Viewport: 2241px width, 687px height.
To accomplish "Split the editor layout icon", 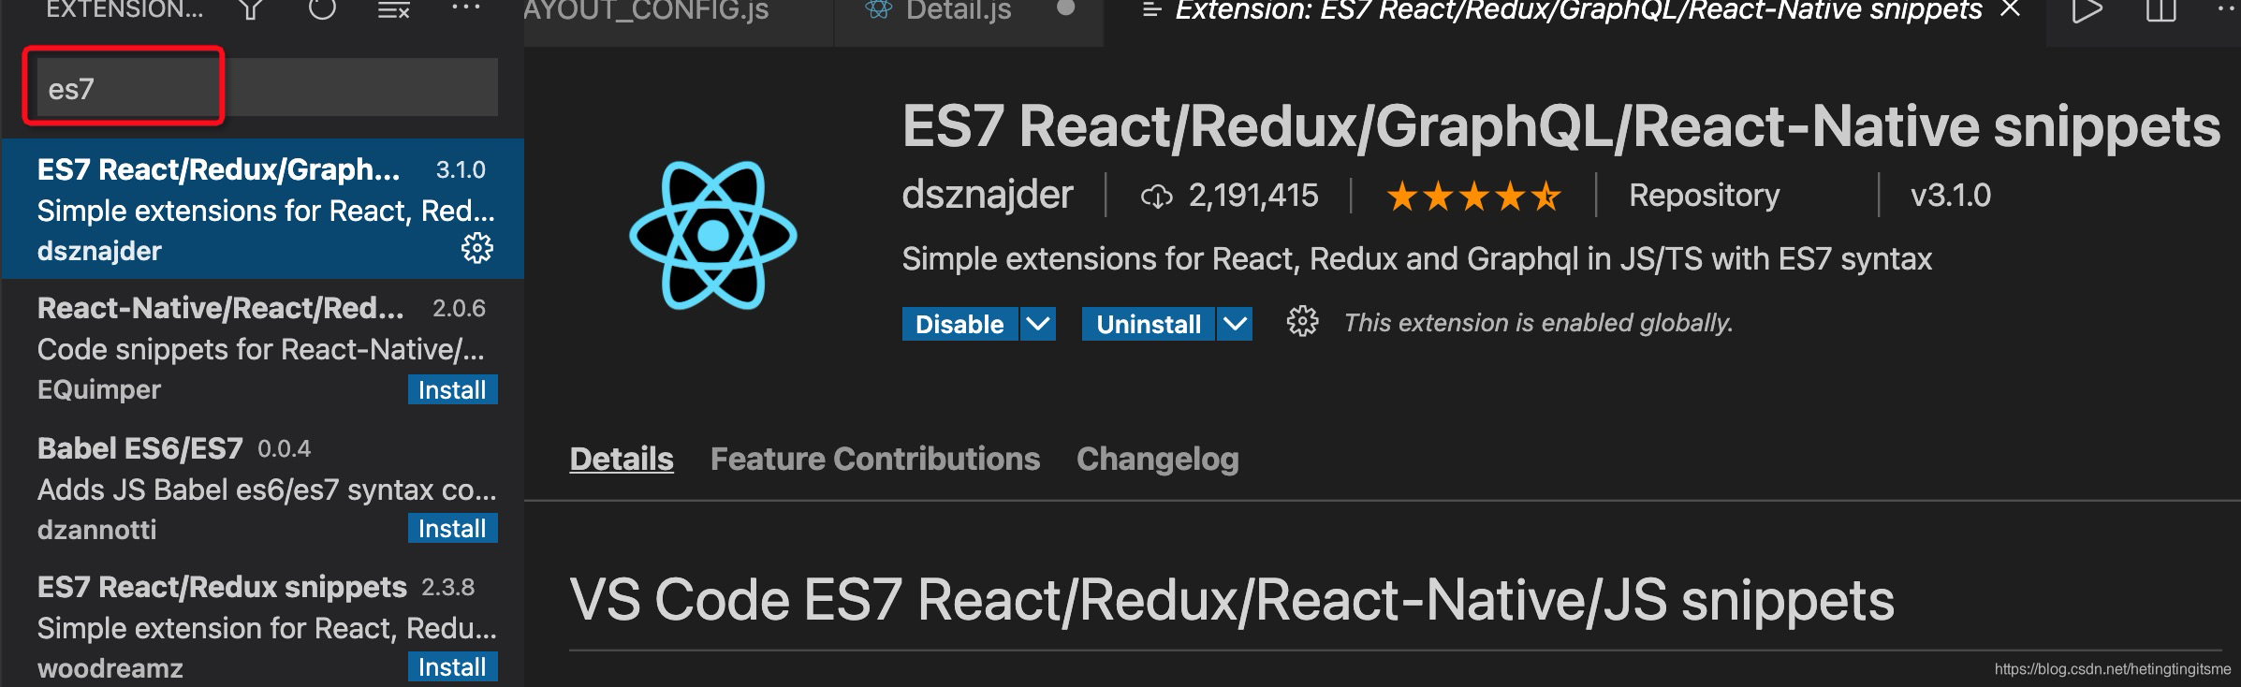I will pyautogui.click(x=2161, y=10).
